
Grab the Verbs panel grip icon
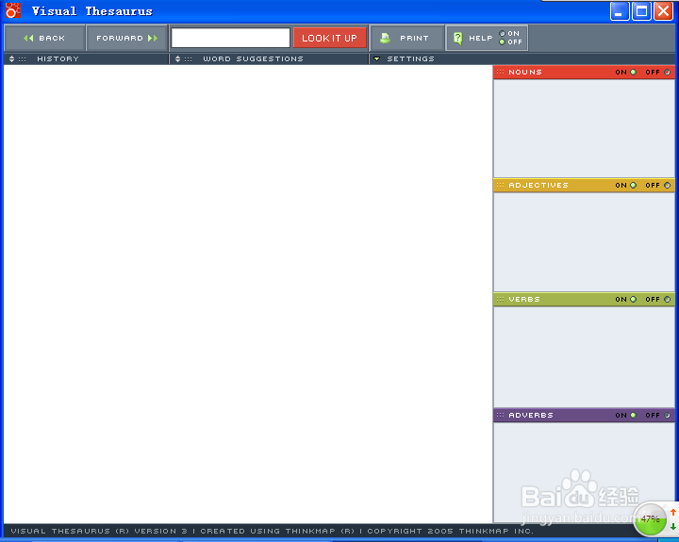[500, 299]
